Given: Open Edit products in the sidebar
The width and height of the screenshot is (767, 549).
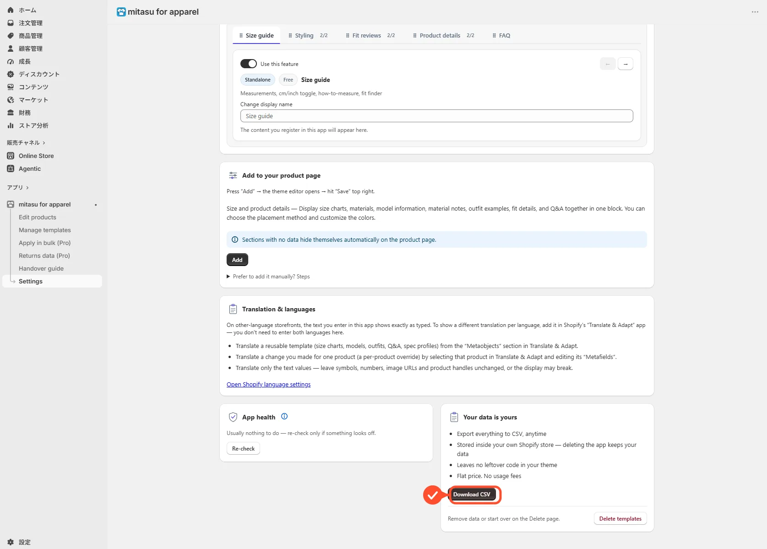Looking at the screenshot, I should click(38, 217).
